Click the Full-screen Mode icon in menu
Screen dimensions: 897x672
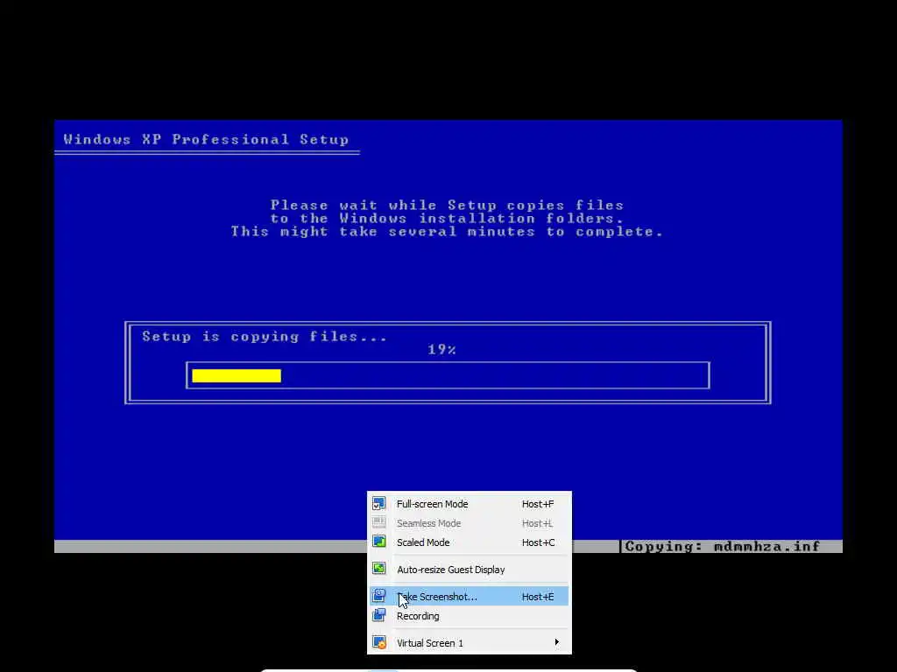click(378, 504)
